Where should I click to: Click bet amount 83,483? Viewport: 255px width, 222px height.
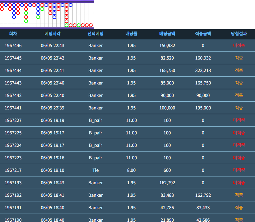point(167,195)
